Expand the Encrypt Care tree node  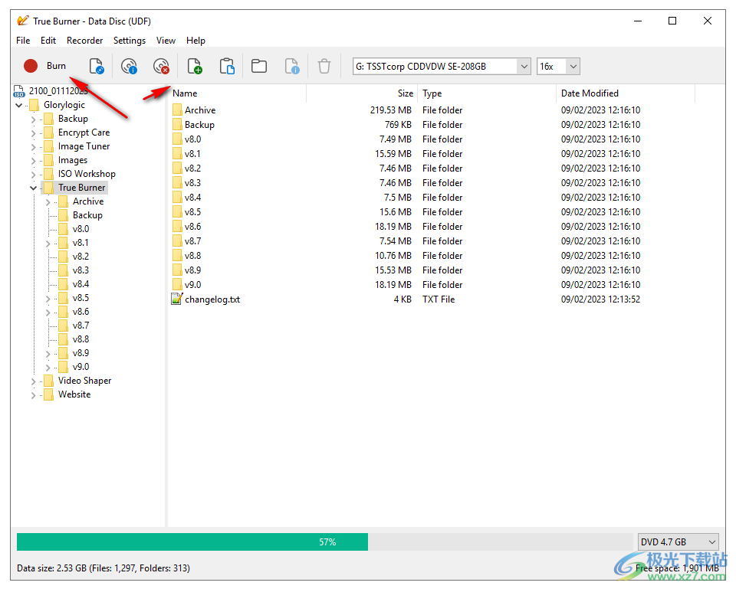click(33, 133)
